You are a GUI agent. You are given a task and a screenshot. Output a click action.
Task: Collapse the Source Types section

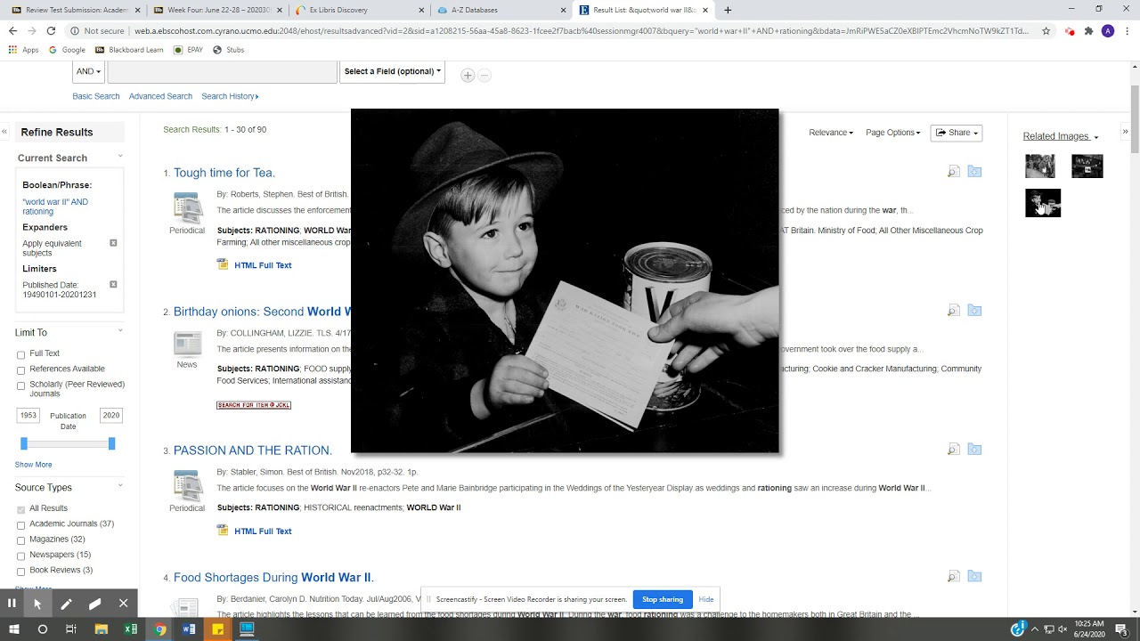120,486
